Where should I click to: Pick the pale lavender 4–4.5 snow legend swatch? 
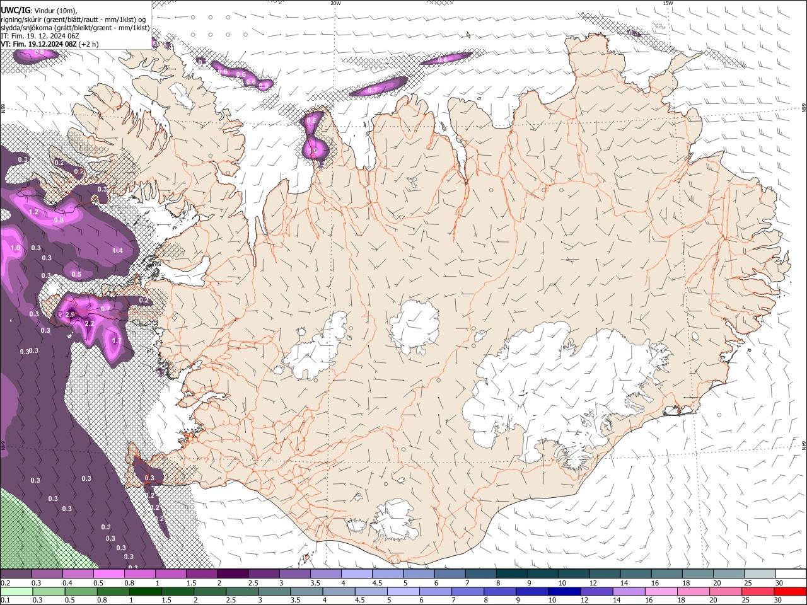coord(356,574)
